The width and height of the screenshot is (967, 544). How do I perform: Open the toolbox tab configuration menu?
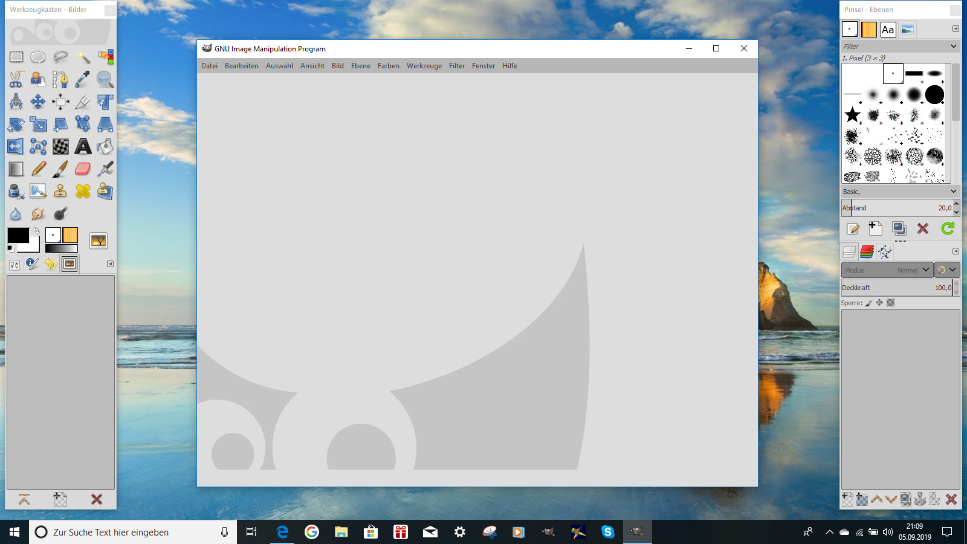110,264
